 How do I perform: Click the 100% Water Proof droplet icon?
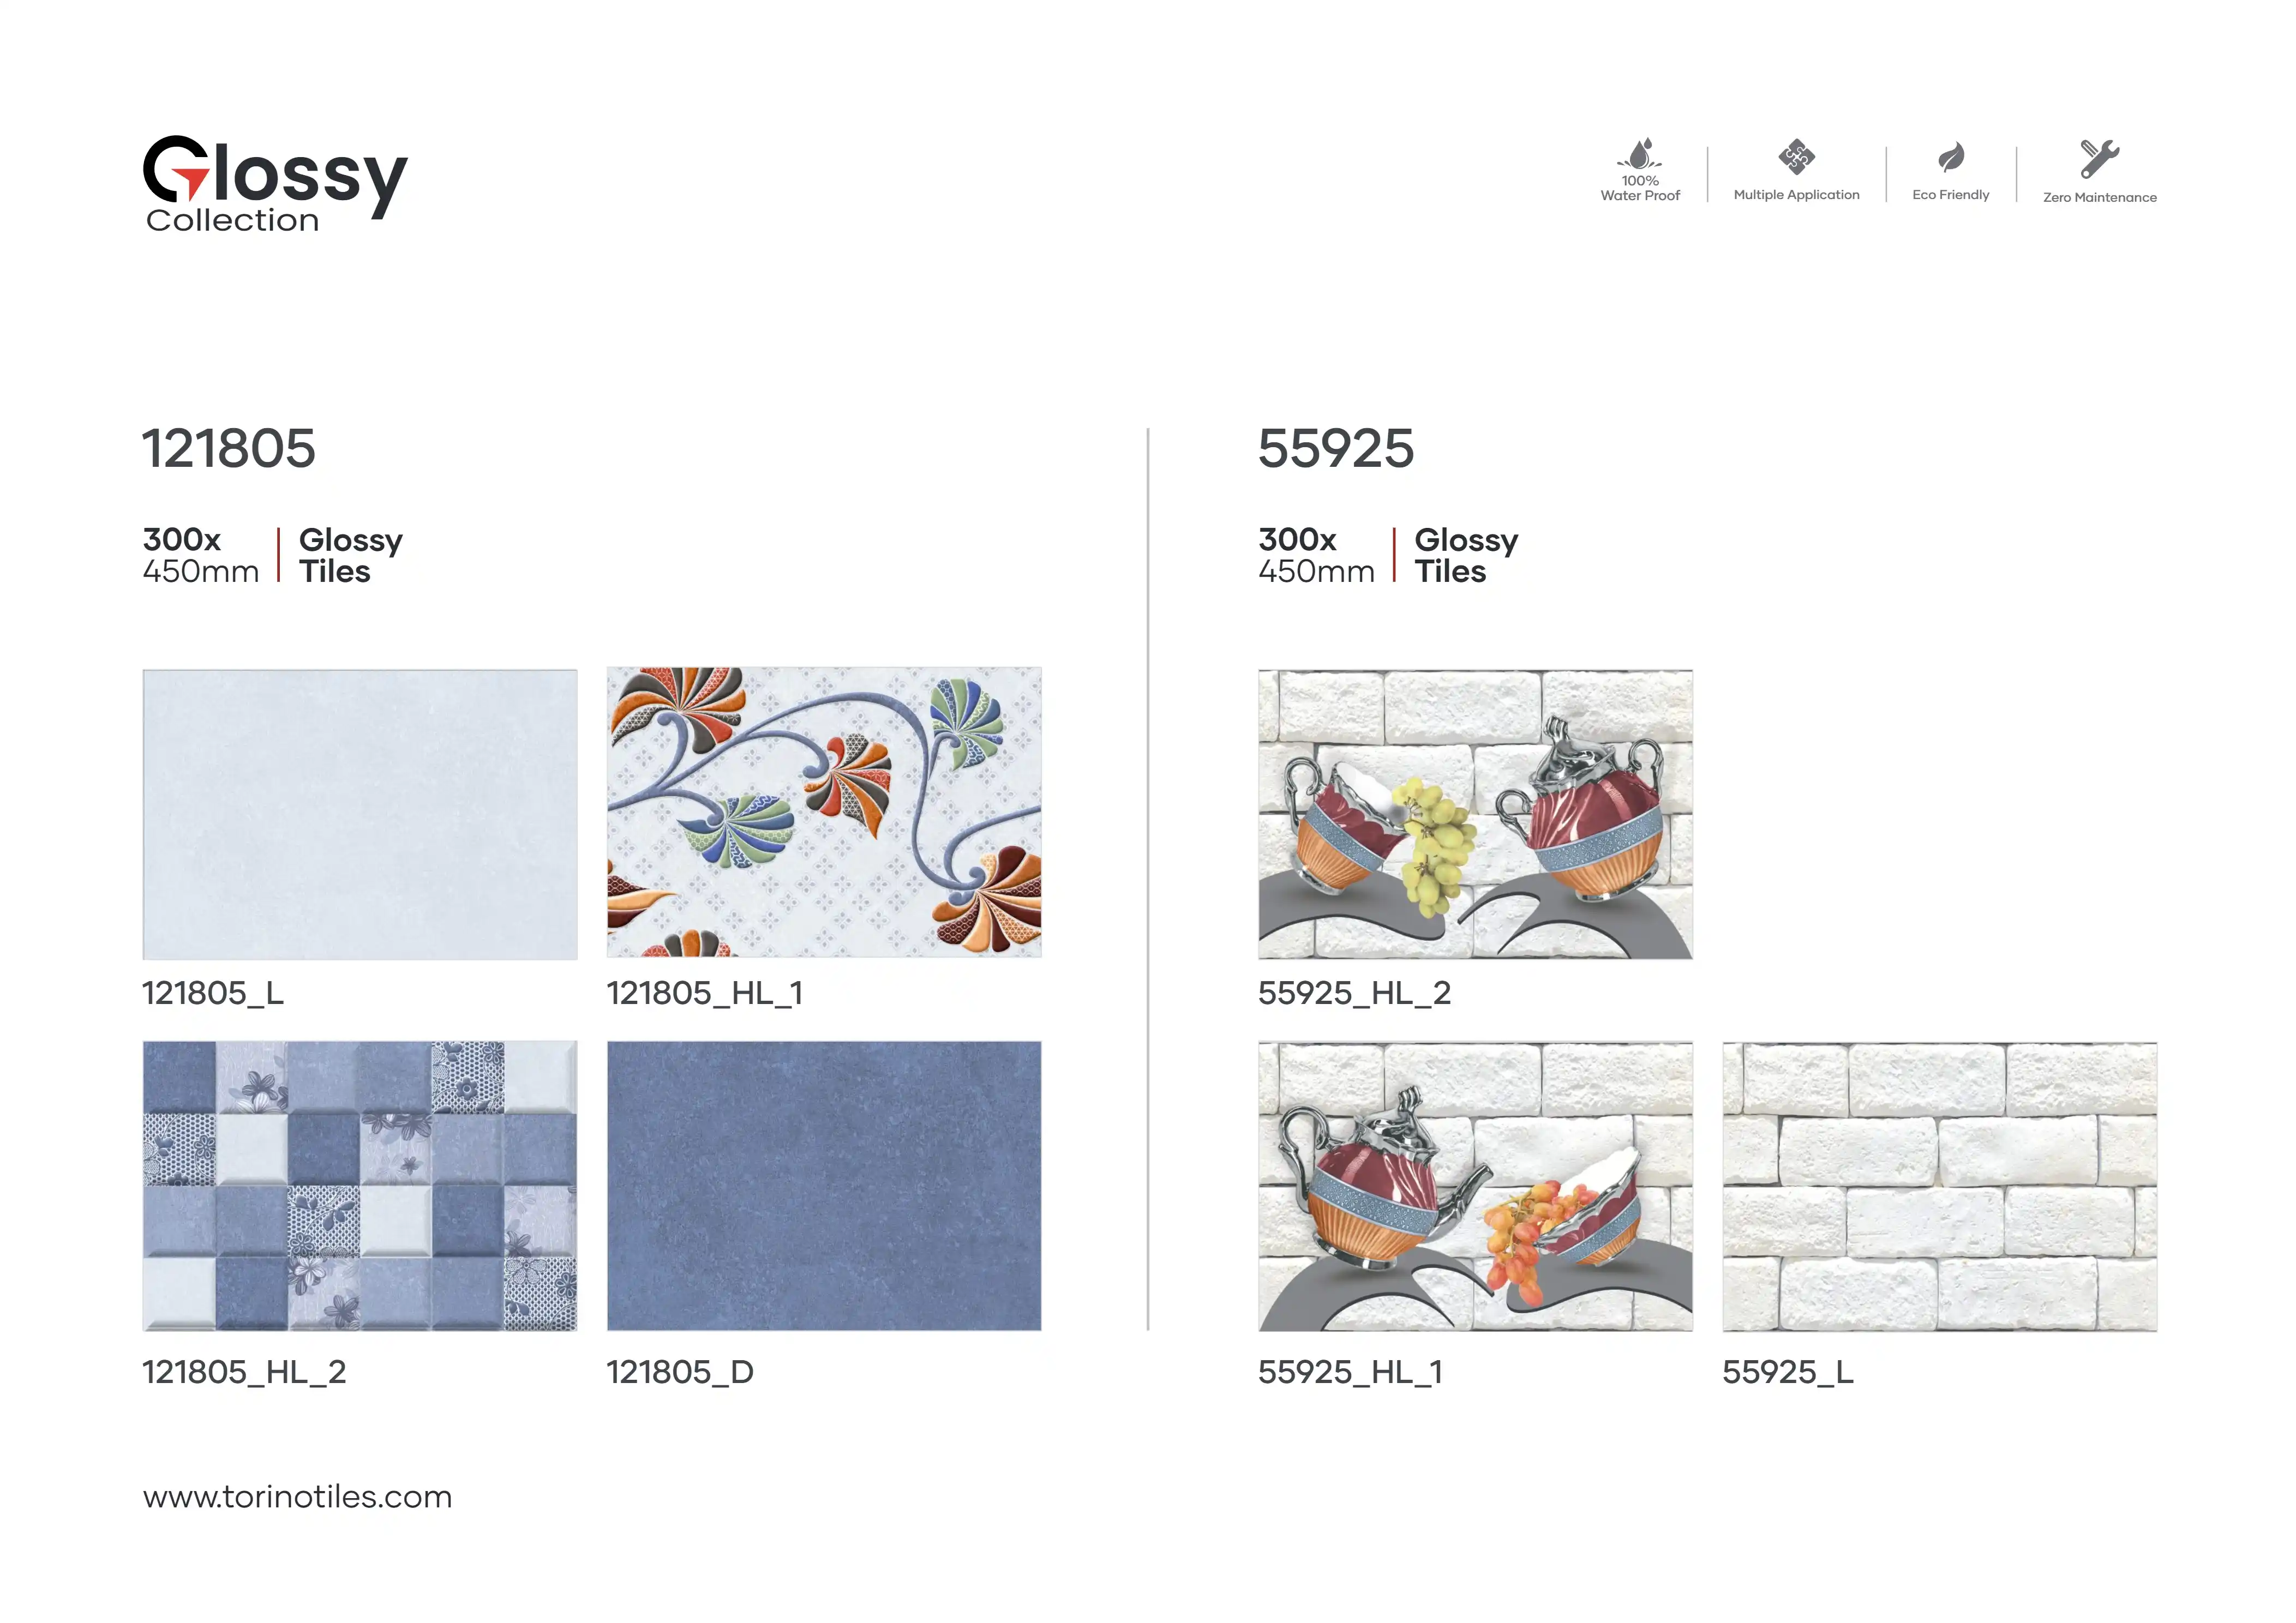[1640, 153]
